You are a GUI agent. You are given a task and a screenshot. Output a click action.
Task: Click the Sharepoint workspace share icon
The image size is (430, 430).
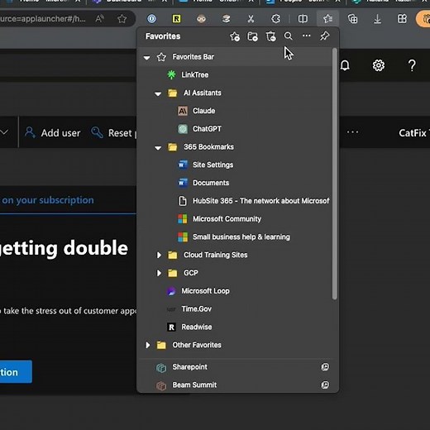pos(325,367)
